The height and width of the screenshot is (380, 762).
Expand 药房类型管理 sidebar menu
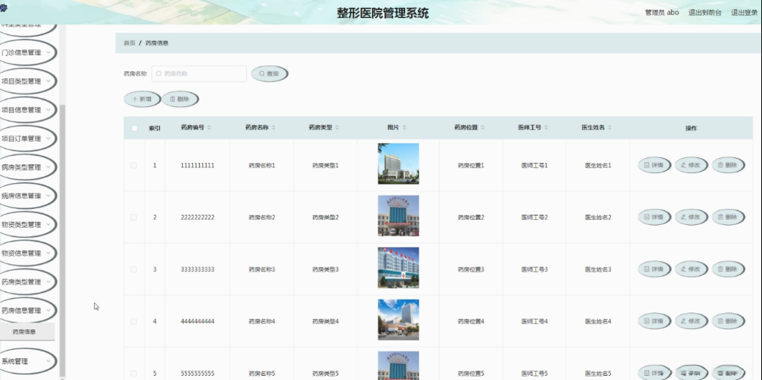tap(27, 282)
